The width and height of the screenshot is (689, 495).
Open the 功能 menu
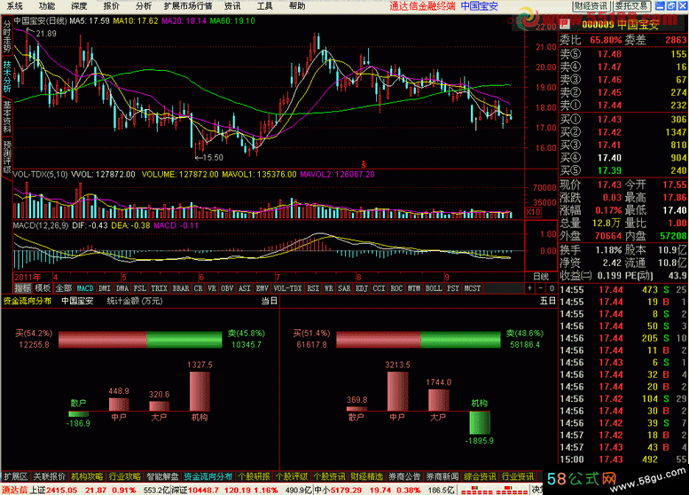(47, 5)
